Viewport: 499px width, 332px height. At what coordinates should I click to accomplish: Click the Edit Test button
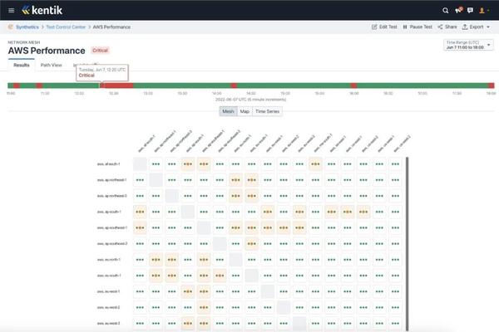click(384, 27)
